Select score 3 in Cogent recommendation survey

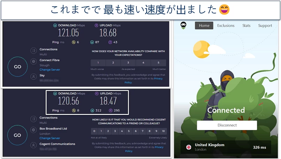click(115, 131)
